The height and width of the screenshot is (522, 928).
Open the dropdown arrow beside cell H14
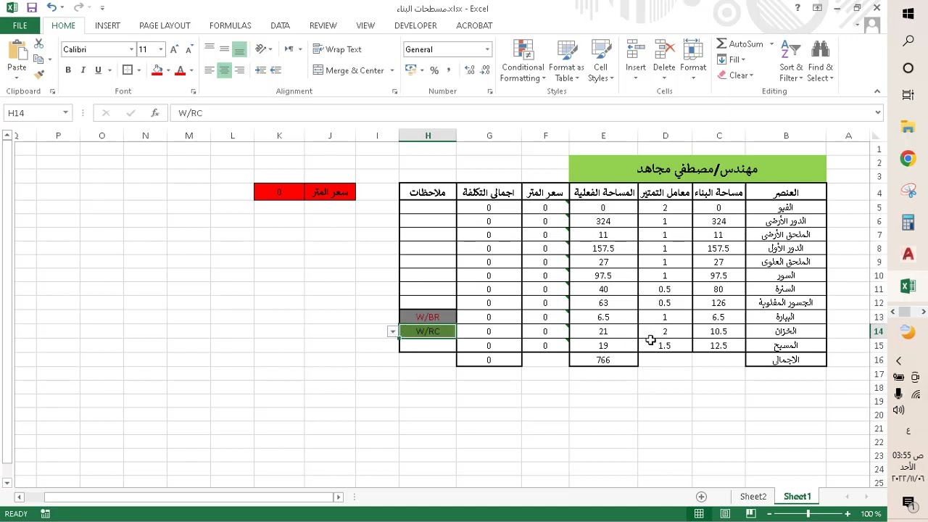click(x=392, y=332)
